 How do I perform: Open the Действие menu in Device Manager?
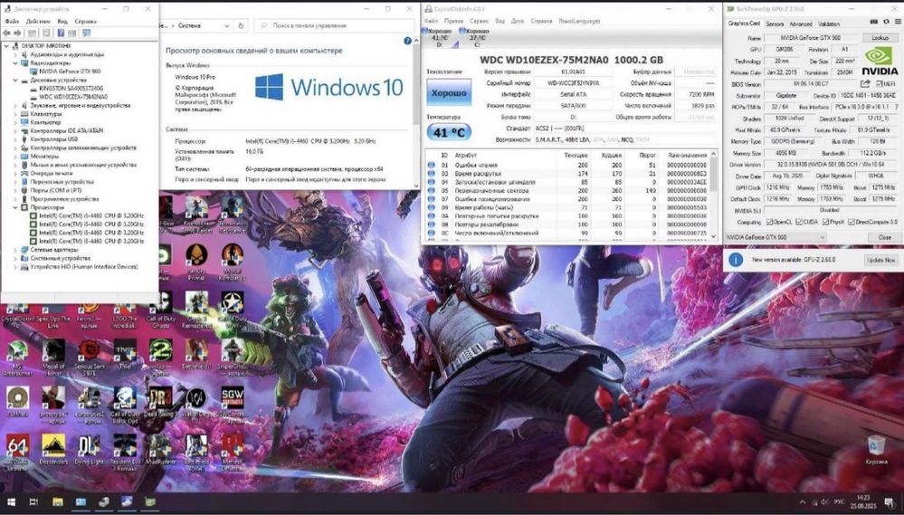tap(38, 22)
